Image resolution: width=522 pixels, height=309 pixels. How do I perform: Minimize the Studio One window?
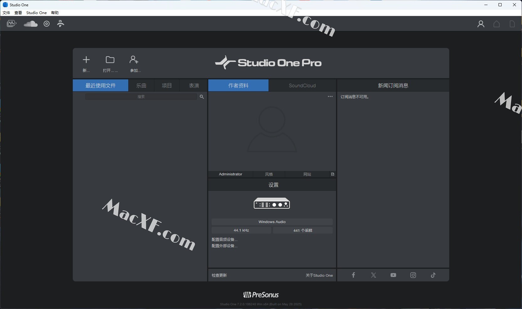tap(486, 5)
